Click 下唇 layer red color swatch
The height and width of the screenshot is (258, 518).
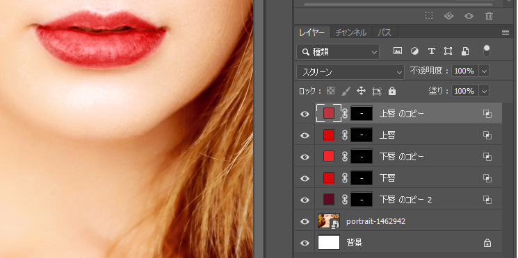[329, 178]
